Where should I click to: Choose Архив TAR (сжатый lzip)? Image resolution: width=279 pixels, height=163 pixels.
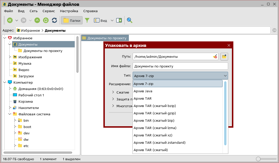(x=177, y=121)
